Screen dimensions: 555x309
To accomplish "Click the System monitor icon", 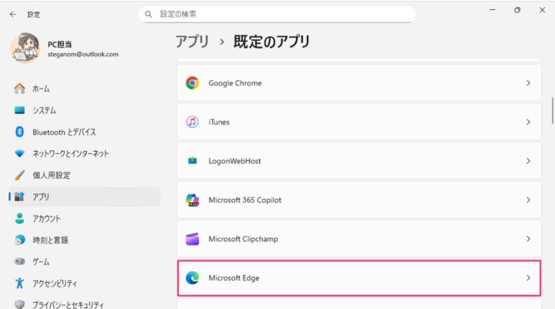I will click(x=19, y=110).
